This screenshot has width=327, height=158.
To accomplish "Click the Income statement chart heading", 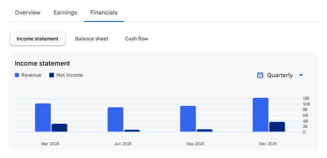I will pos(43,64).
